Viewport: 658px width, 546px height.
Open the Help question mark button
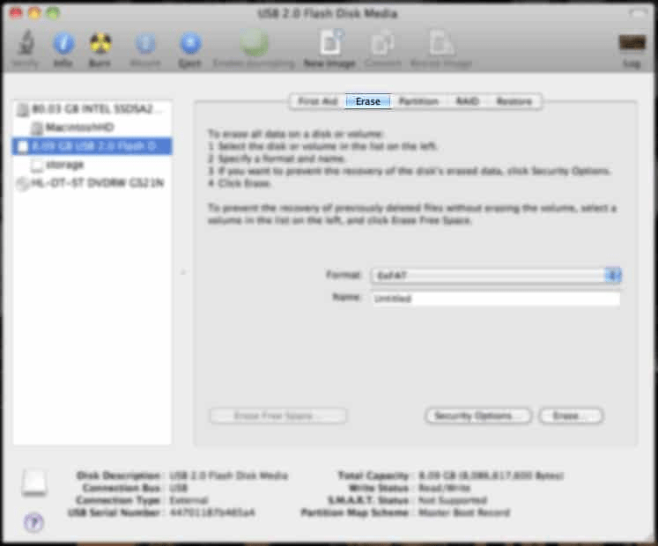pos(33,522)
